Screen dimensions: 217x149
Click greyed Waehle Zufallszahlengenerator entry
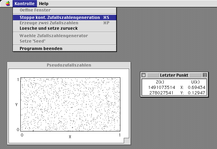tap(65, 36)
